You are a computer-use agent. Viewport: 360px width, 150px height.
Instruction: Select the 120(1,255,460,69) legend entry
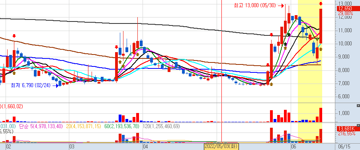click(x=161, y=126)
